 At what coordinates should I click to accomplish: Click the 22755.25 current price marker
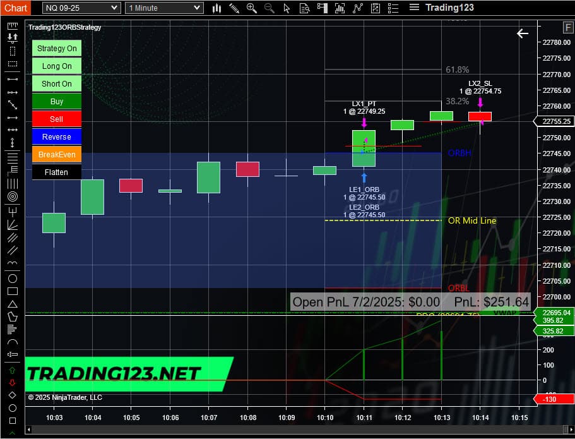click(x=554, y=121)
